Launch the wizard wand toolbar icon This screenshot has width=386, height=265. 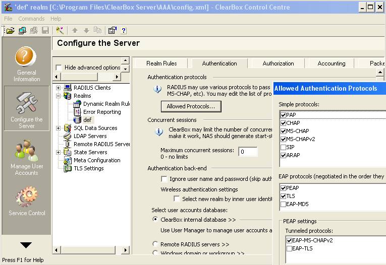point(60,31)
